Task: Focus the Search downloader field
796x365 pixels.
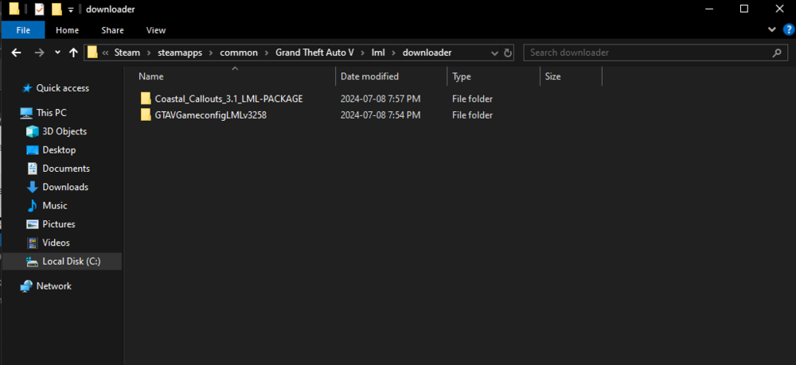Action: click(654, 52)
